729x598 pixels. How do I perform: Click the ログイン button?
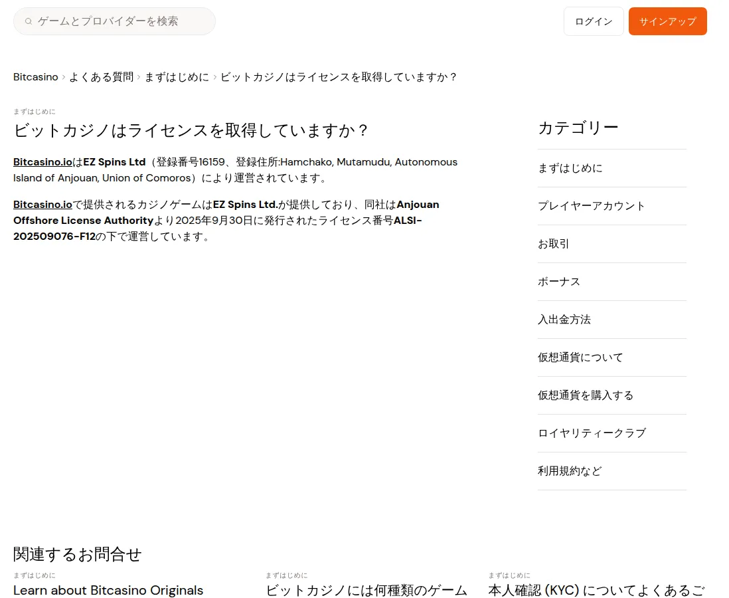tap(594, 21)
